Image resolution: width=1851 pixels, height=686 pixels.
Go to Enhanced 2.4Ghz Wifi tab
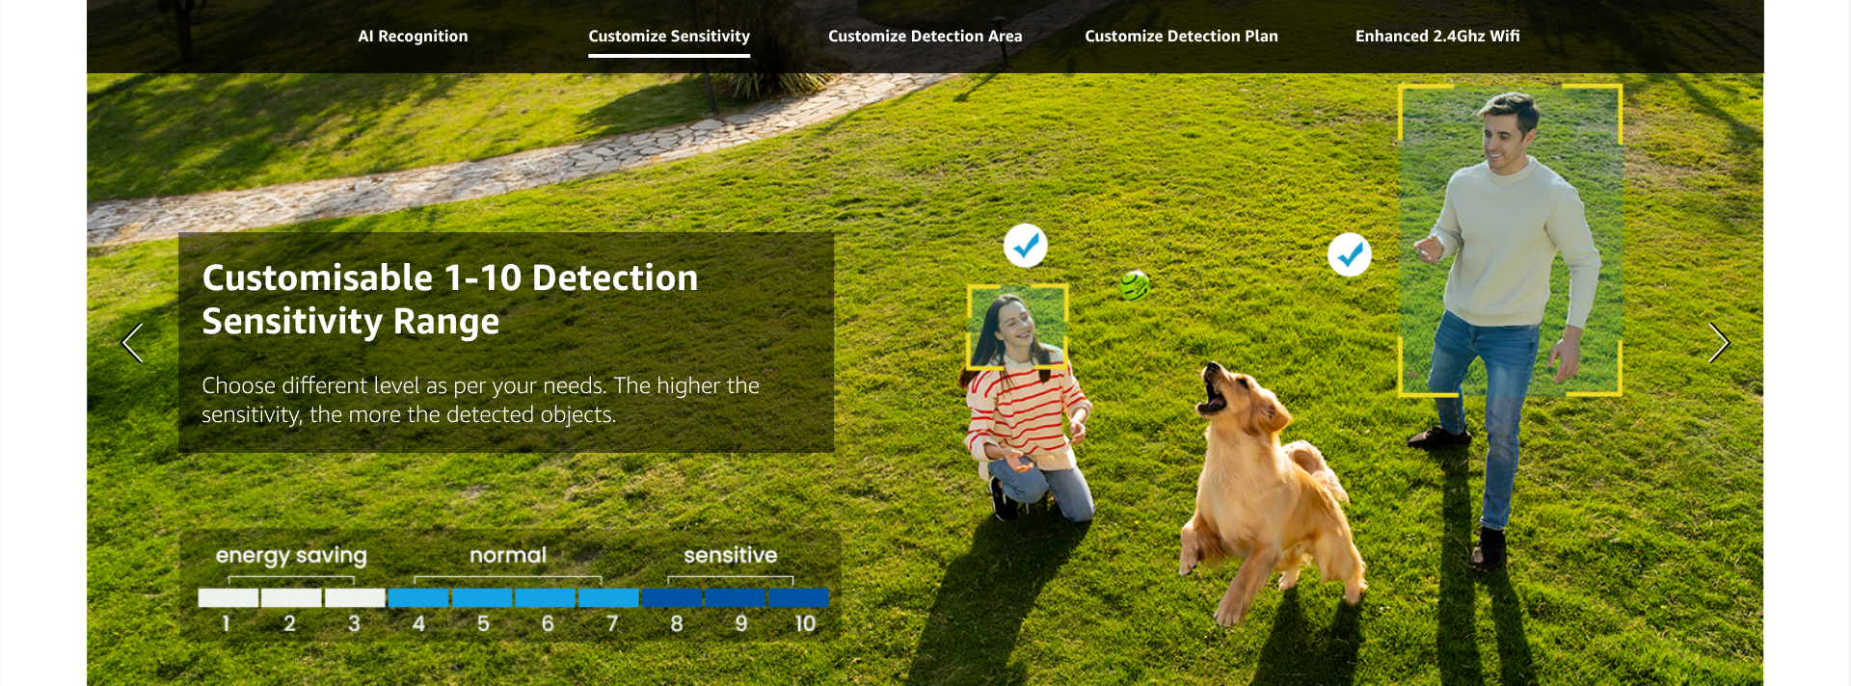coord(1437,36)
